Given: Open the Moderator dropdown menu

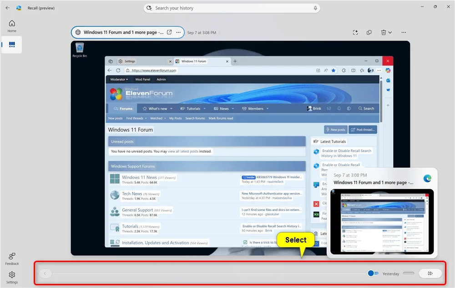Looking at the screenshot, I should tap(119, 79).
